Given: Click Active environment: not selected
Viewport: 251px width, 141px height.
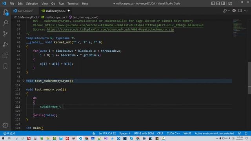Looking at the screenshot, I should [x=215, y=133].
